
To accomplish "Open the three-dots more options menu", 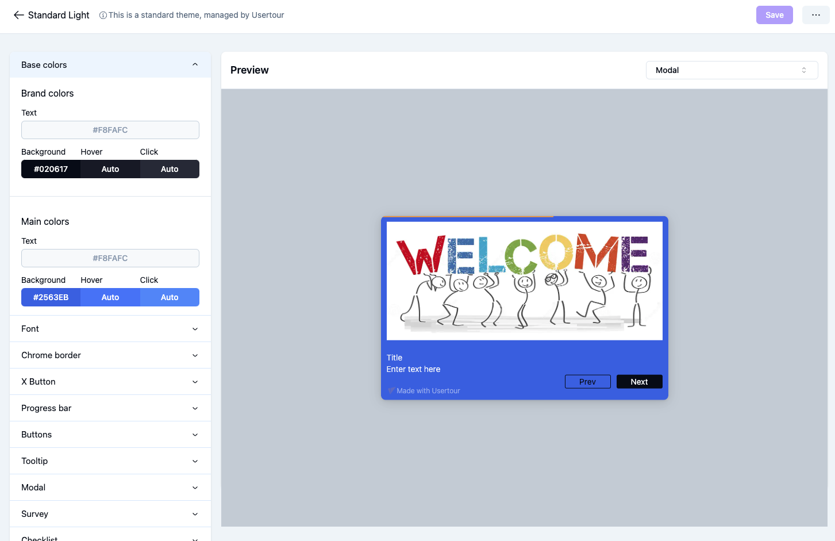I will pos(815,15).
